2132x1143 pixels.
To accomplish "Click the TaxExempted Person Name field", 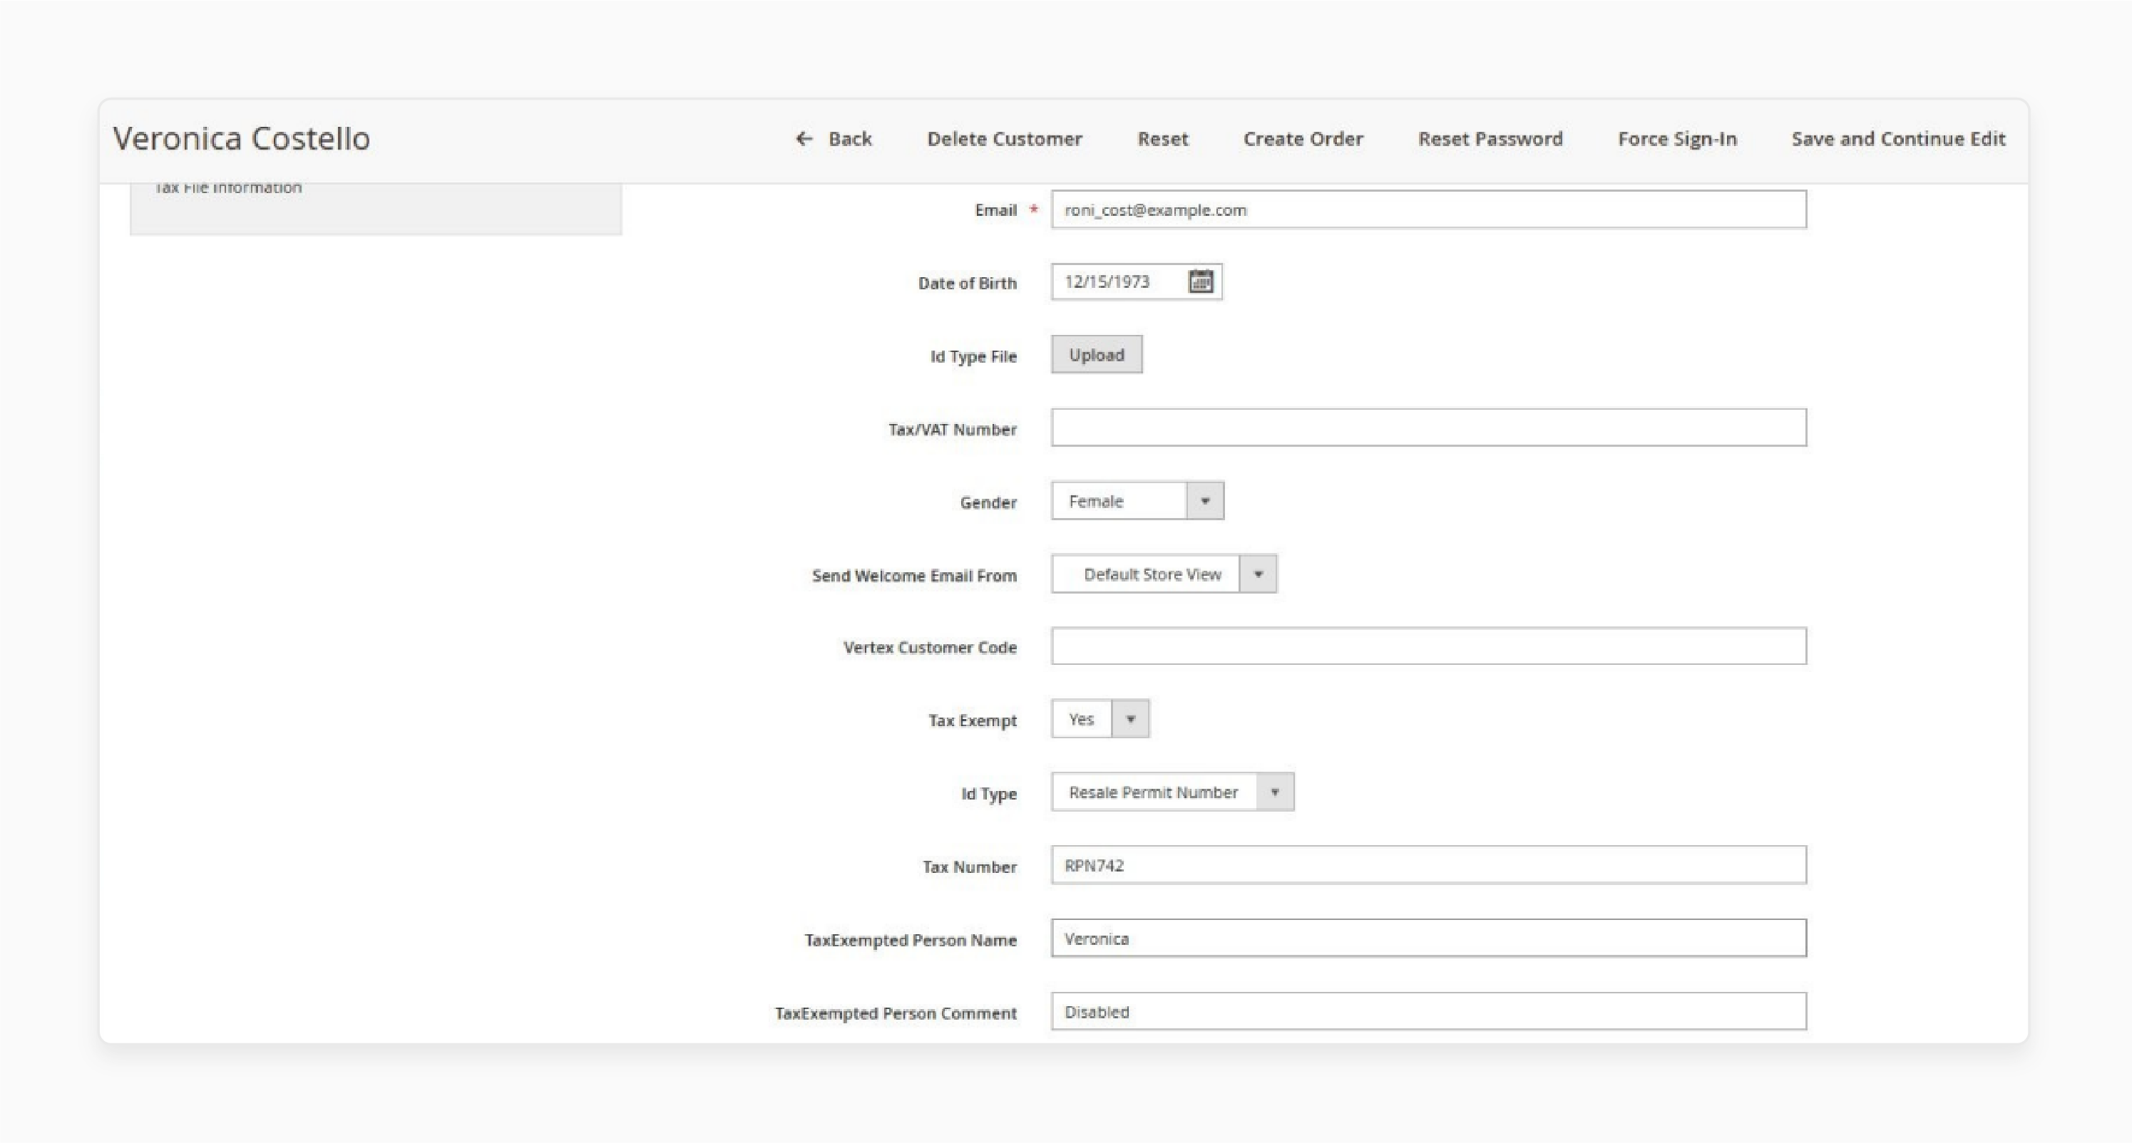I will pyautogui.click(x=1428, y=938).
